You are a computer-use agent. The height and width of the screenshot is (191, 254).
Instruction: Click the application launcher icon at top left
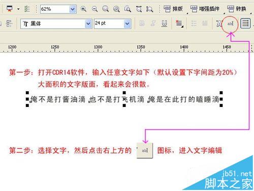click(x=10, y=9)
